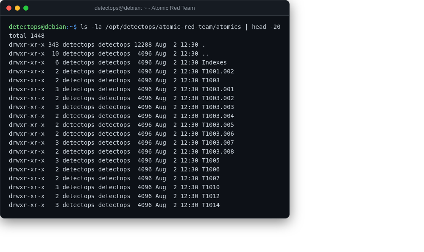This screenshot has width=424, height=252.
Task: Click the 'T1003.008' directory name
Action: [218, 151]
